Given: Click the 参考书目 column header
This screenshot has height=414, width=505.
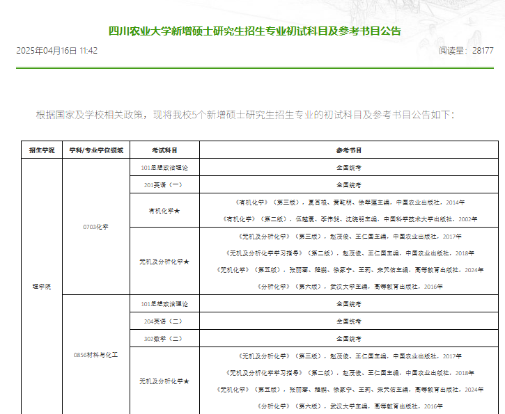Looking at the screenshot, I should 349,150.
